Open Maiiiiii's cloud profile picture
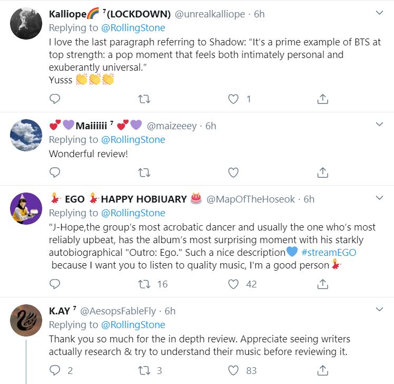Image resolution: width=394 pixels, height=384 pixels. (x=26, y=135)
